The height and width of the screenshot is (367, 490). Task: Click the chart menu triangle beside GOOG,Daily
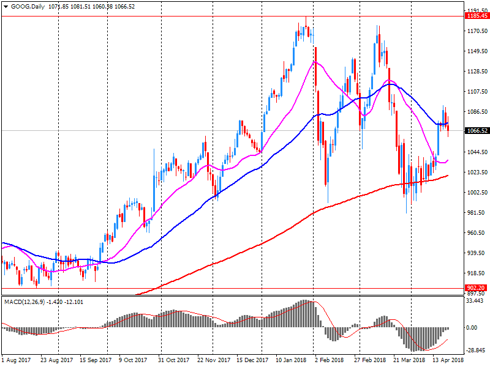click(x=6, y=7)
